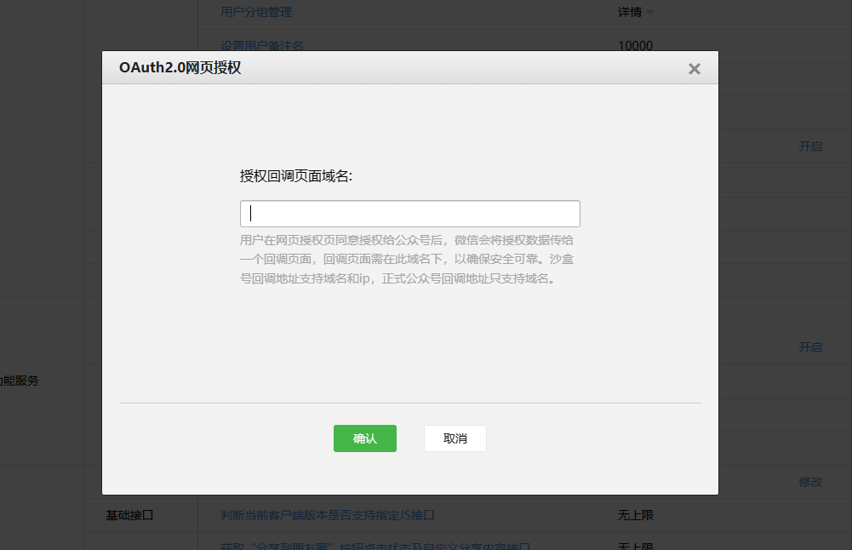Cancel with the 取消 button
This screenshot has height=550, width=852.
pos(455,438)
